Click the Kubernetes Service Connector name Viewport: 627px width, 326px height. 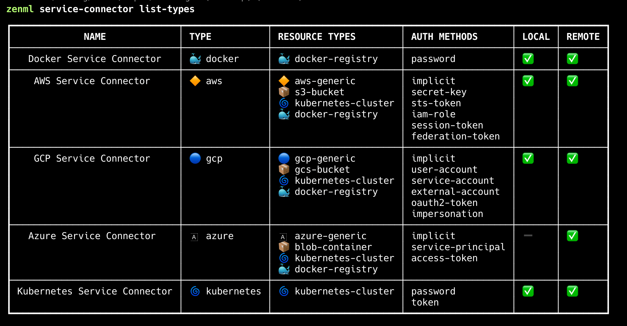point(95,291)
